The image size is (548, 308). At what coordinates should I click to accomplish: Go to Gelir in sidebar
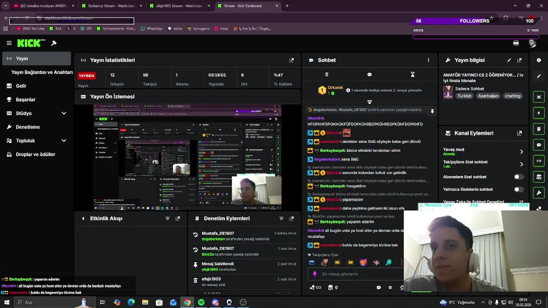tap(21, 86)
